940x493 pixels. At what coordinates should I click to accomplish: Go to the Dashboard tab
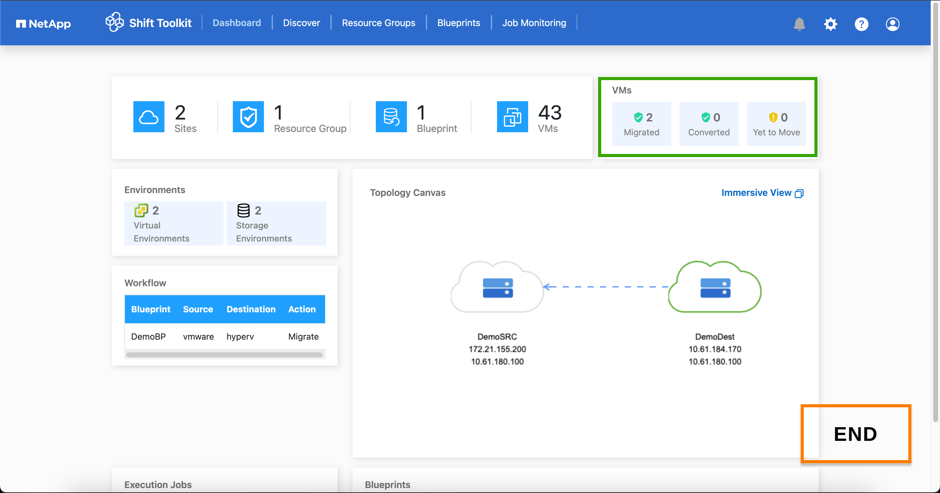click(x=237, y=23)
